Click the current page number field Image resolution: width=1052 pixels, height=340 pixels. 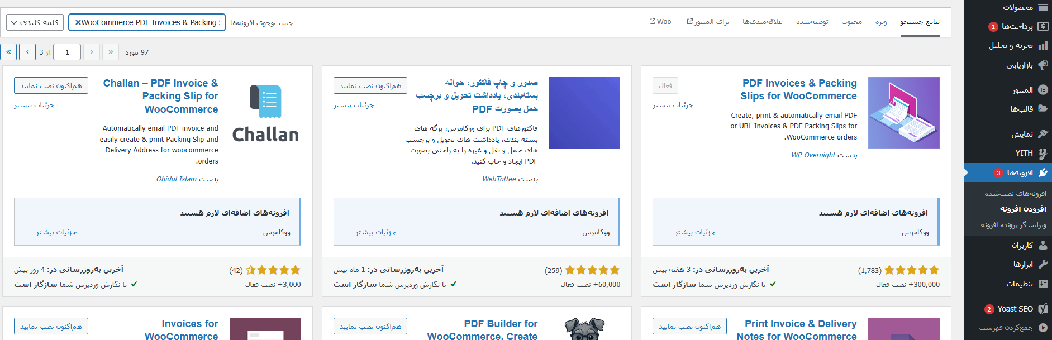(67, 52)
